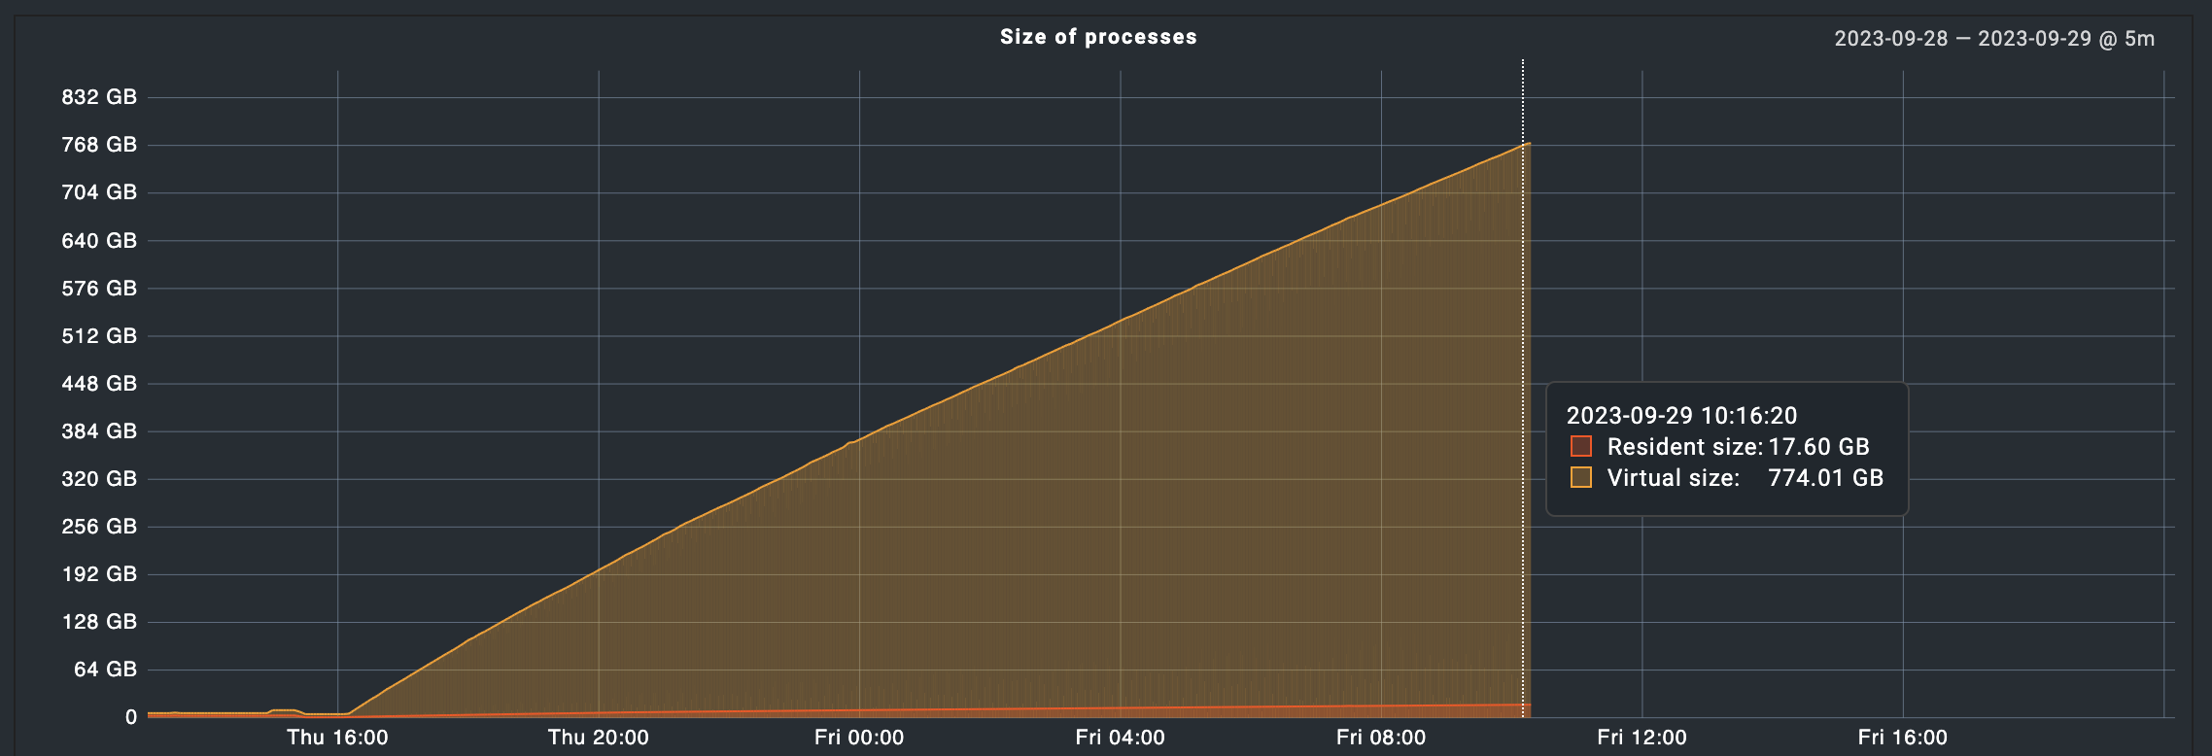
Task: Click the 768 GB y-axis label
Action: [x=99, y=144]
